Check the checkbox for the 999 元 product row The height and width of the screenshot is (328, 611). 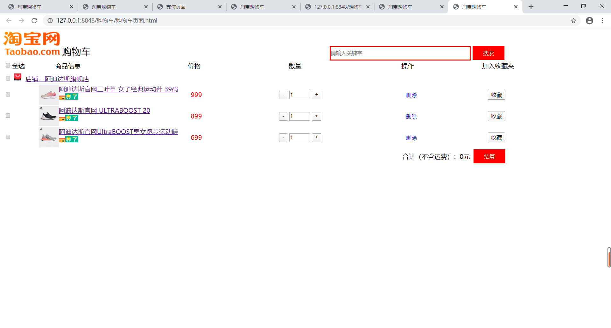point(8,94)
